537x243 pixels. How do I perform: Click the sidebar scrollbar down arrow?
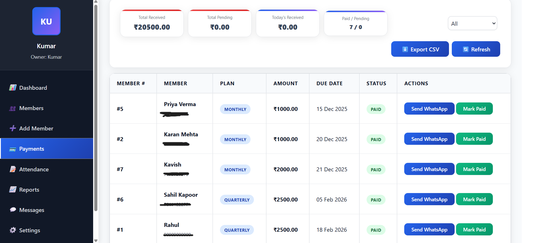(96, 241)
